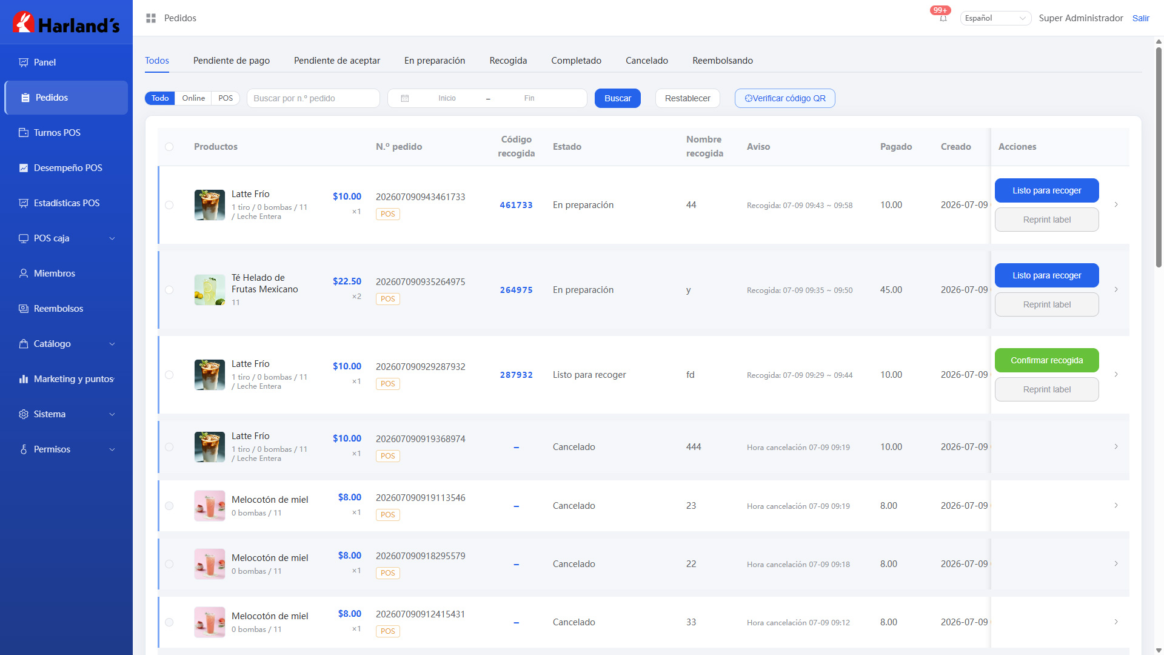The height and width of the screenshot is (655, 1164).
Task: Select the Online source filter
Action: pyautogui.click(x=193, y=98)
